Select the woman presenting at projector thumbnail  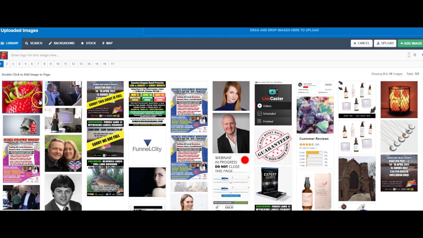coord(63,120)
